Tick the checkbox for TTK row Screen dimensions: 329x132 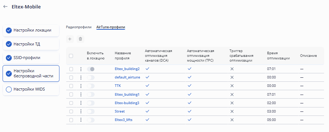(71, 86)
